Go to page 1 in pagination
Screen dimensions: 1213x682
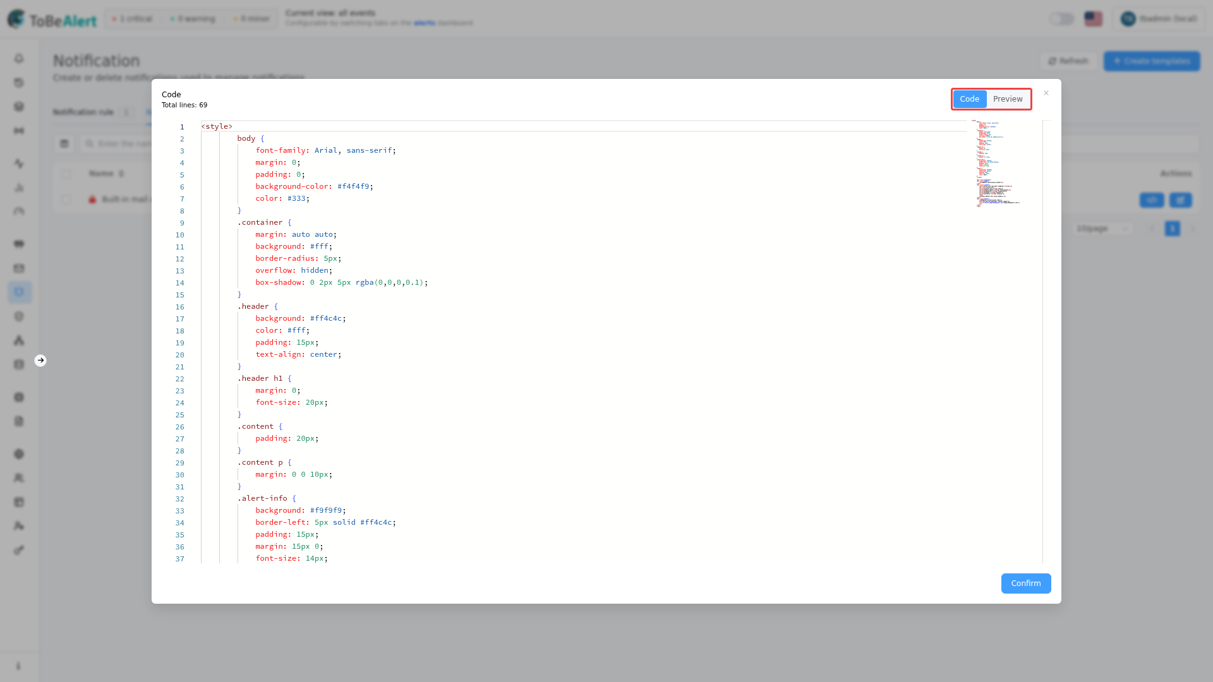(x=1172, y=229)
